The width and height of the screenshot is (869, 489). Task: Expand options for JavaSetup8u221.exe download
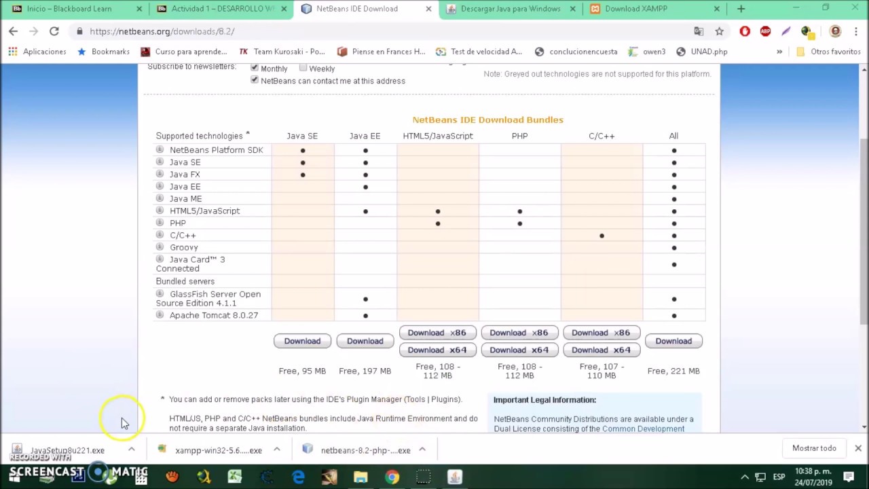click(132, 450)
